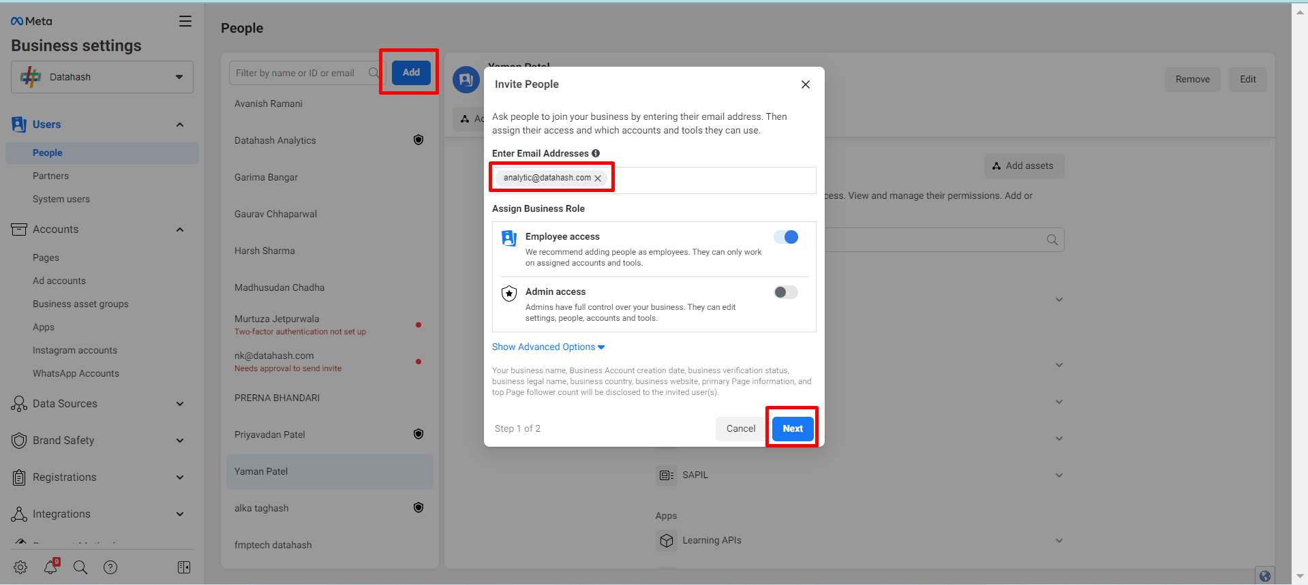Viewport: 1308px width, 585px height.
Task: Click the Integrations sidebar icon
Action: (19, 514)
